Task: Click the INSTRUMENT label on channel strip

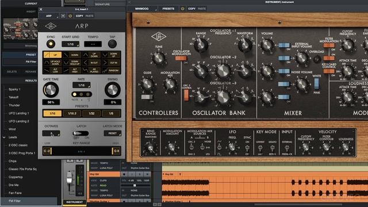Action: tap(74, 202)
